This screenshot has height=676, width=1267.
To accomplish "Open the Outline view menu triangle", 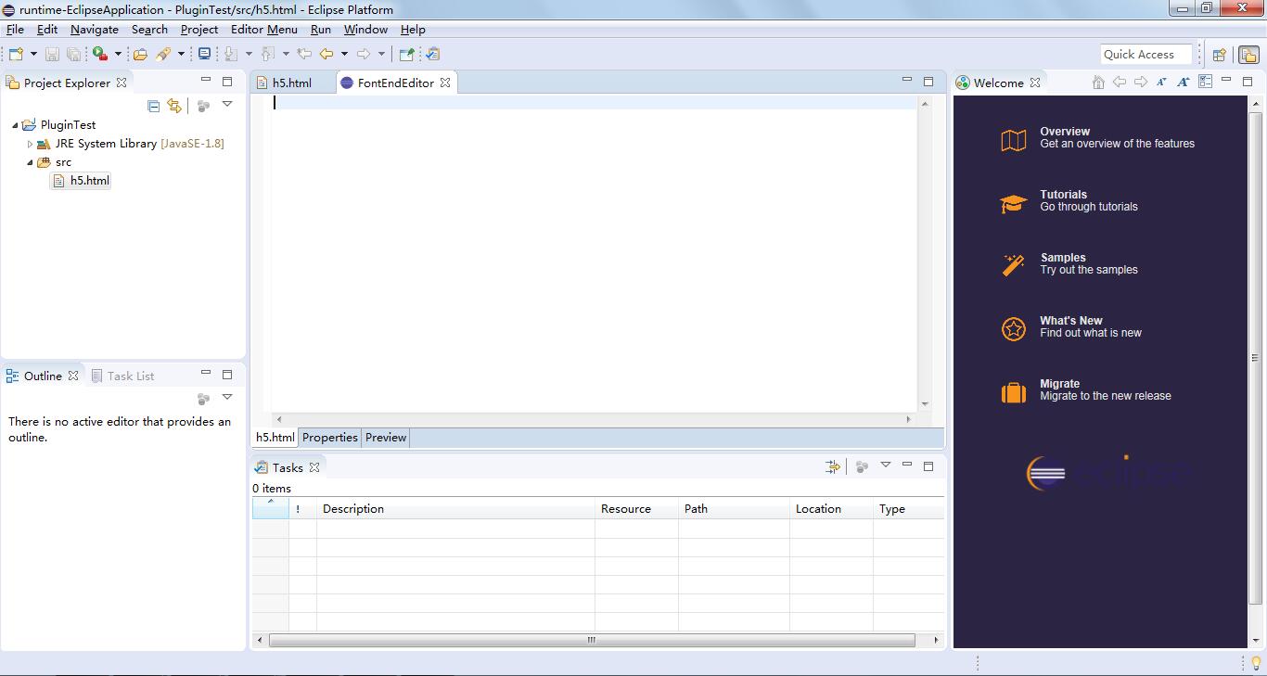I will [x=227, y=398].
